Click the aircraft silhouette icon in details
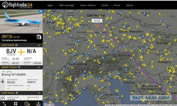Image resolution: width=177 pixels, height=106 pixels. [x=2, y=81]
